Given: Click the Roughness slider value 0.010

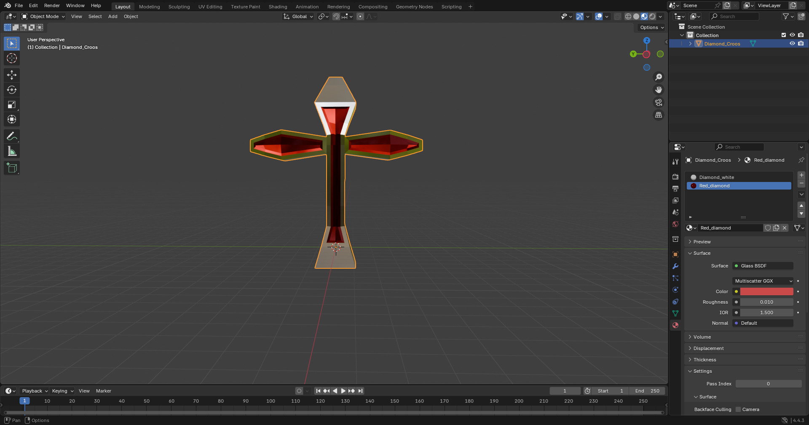Looking at the screenshot, I should point(767,302).
